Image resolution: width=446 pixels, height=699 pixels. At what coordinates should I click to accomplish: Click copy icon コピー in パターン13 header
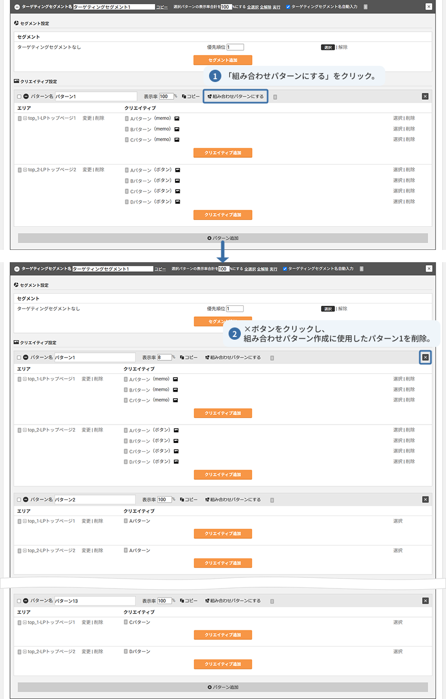tap(189, 601)
